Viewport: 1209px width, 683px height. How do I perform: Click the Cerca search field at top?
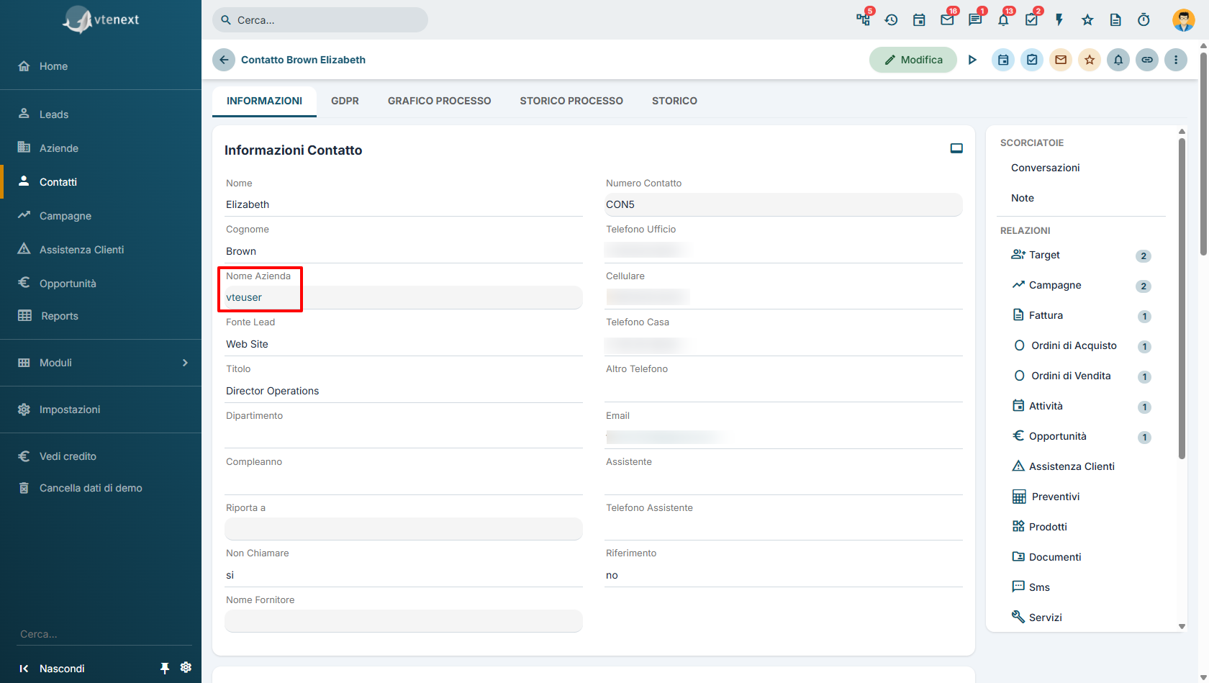320,20
